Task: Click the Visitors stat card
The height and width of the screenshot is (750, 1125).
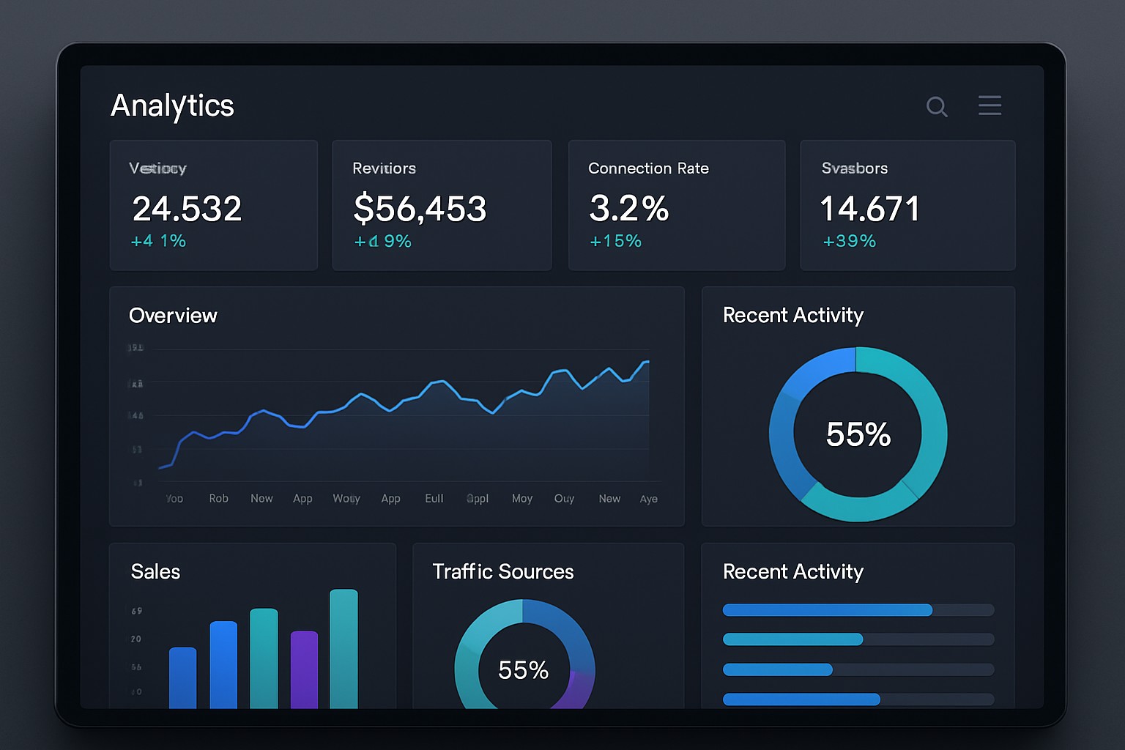Action: pos(213,205)
